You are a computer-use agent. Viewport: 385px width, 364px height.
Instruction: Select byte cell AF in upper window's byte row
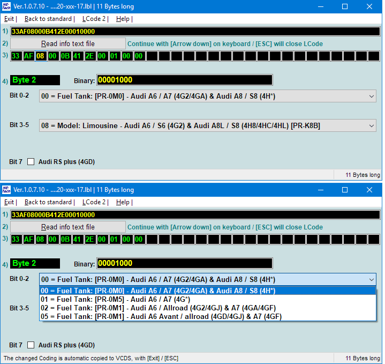28,56
